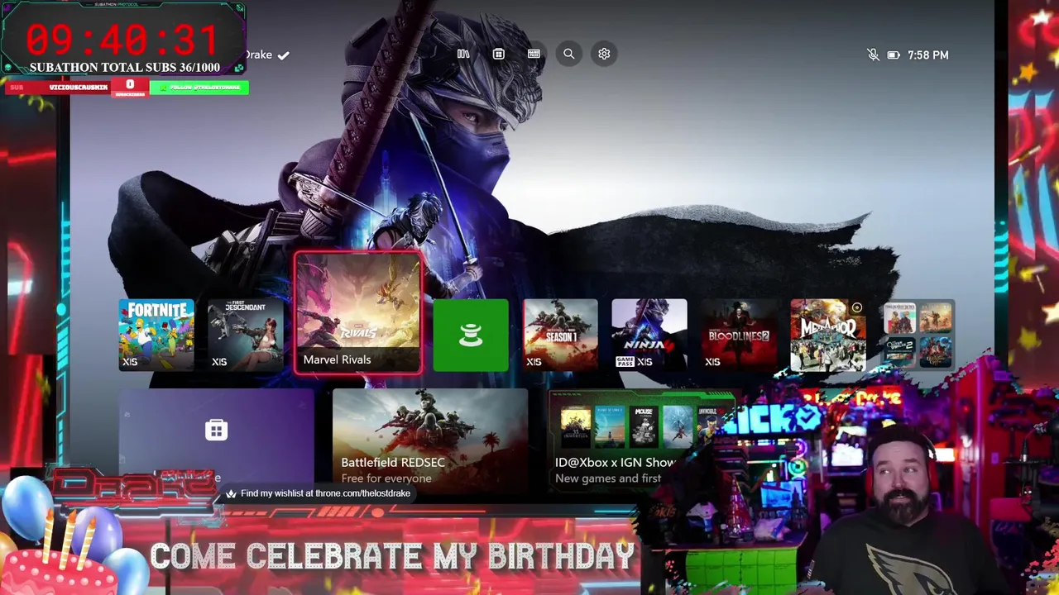Open the Game Pass icon in top bar
Image resolution: width=1059 pixels, height=595 pixels.
[x=534, y=54]
